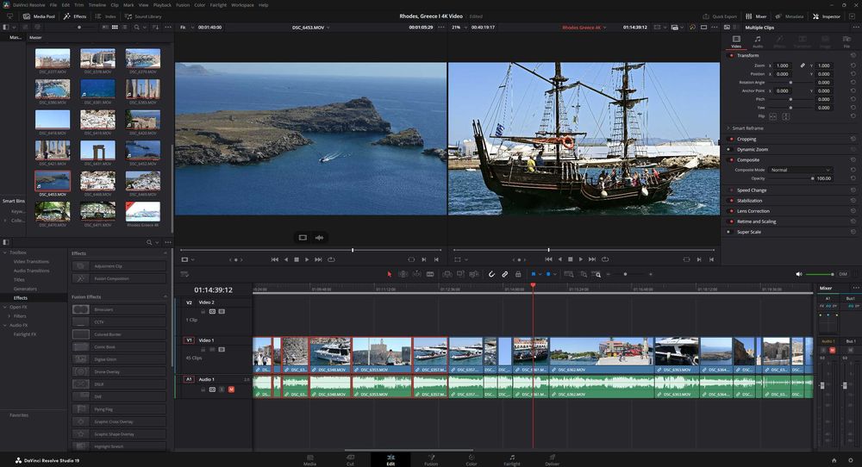Expand the Smart Reframe section
This screenshot has width=862, height=467.
(728, 128)
